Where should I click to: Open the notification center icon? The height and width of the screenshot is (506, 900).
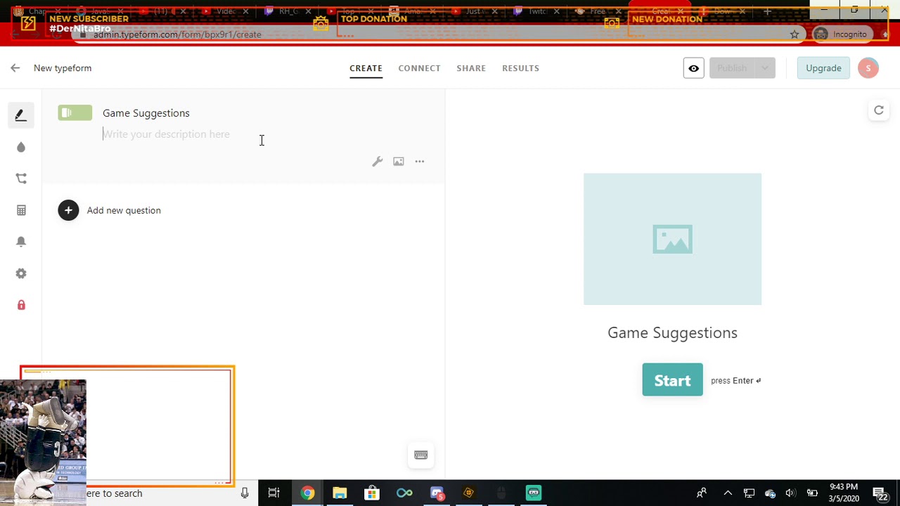point(880,493)
